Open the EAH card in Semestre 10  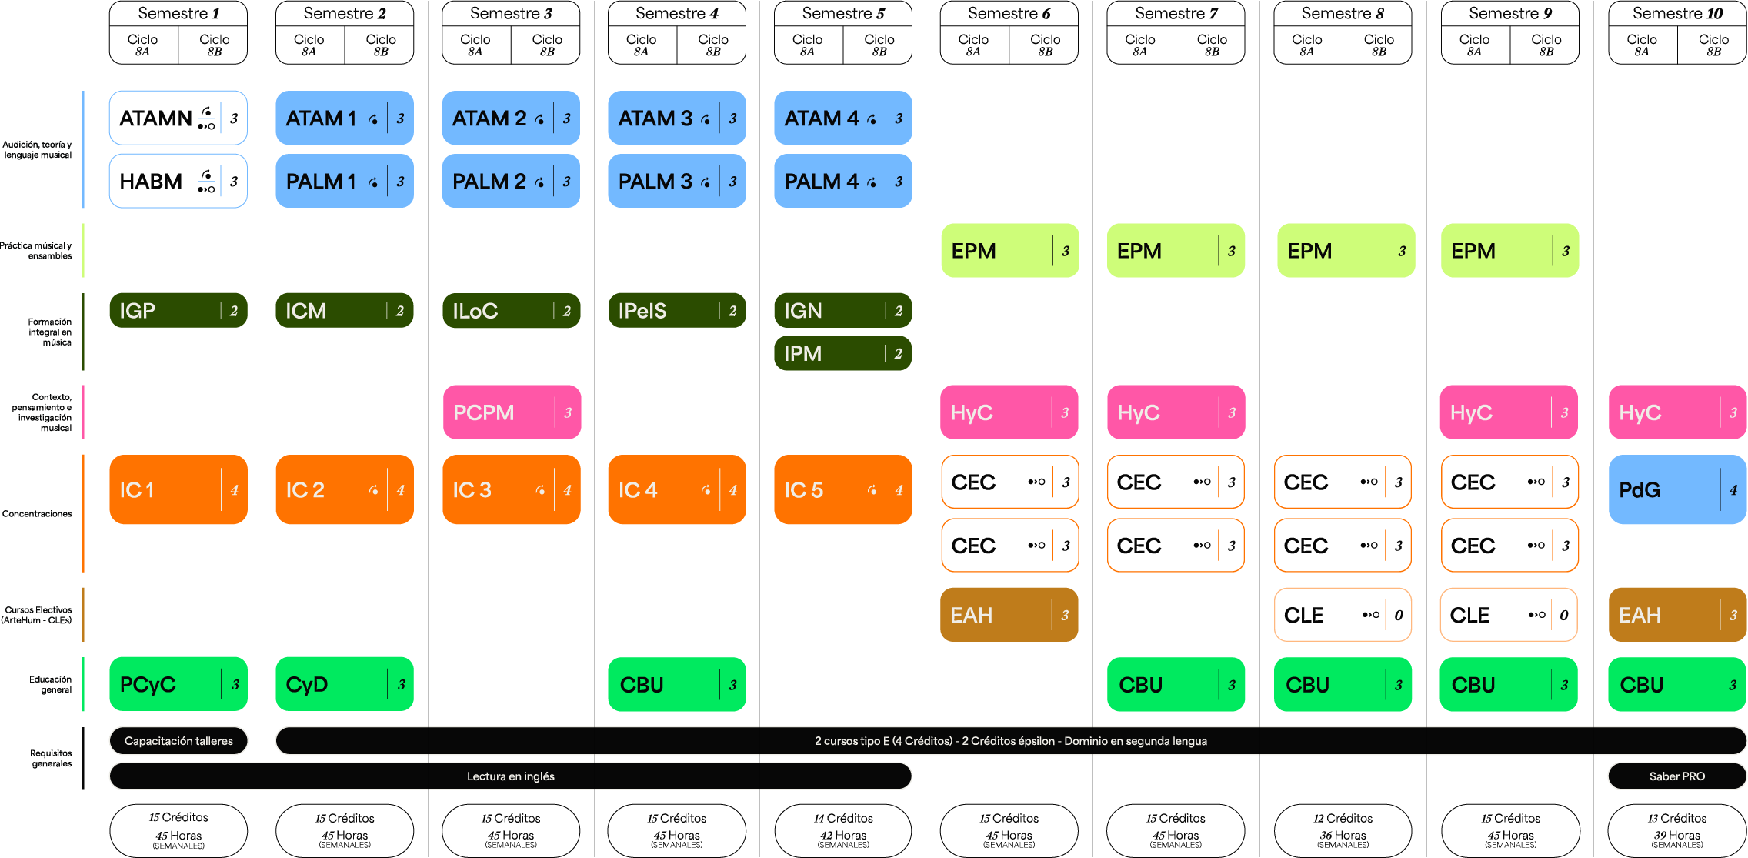pyautogui.click(x=1677, y=615)
